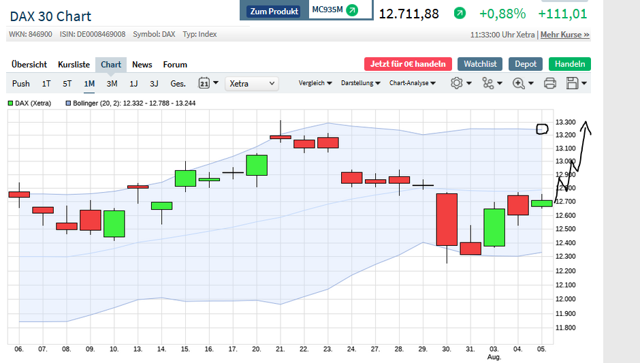Print the chart via printer icon
Image resolution: width=640 pixels, height=363 pixels.
550,83
